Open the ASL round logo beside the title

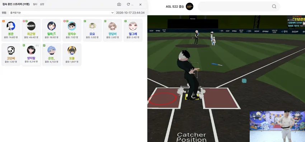189,6
